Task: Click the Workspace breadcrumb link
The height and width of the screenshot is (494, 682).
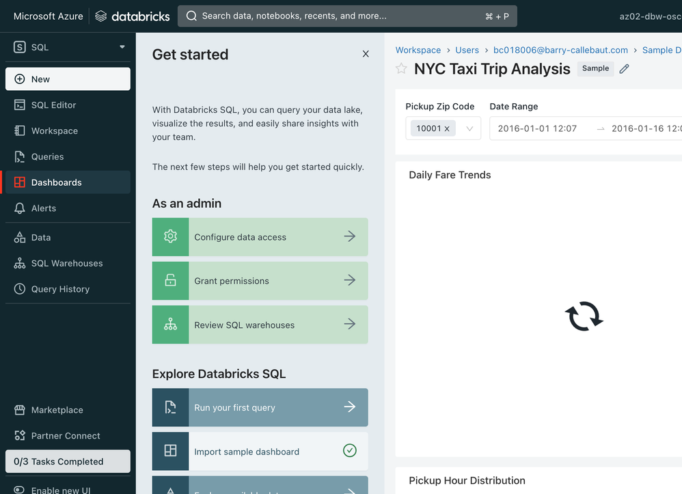Action: (x=418, y=50)
